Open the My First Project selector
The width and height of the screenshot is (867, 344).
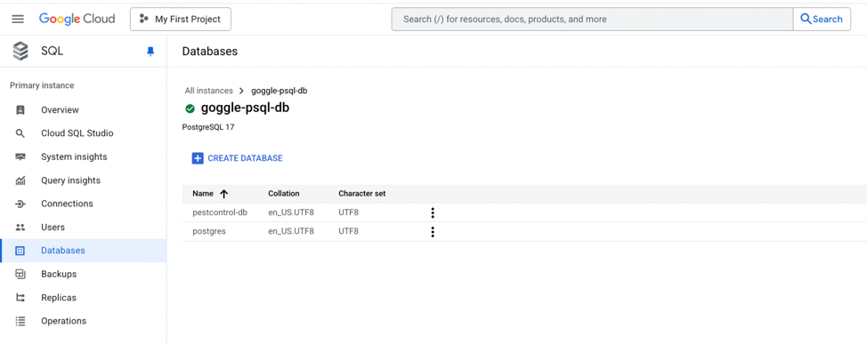pos(181,20)
